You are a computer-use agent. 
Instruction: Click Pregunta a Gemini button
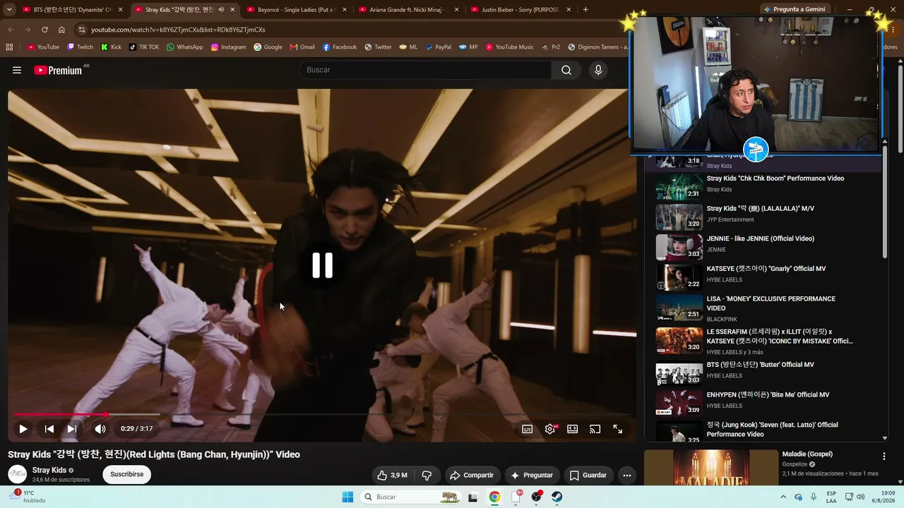point(794,10)
